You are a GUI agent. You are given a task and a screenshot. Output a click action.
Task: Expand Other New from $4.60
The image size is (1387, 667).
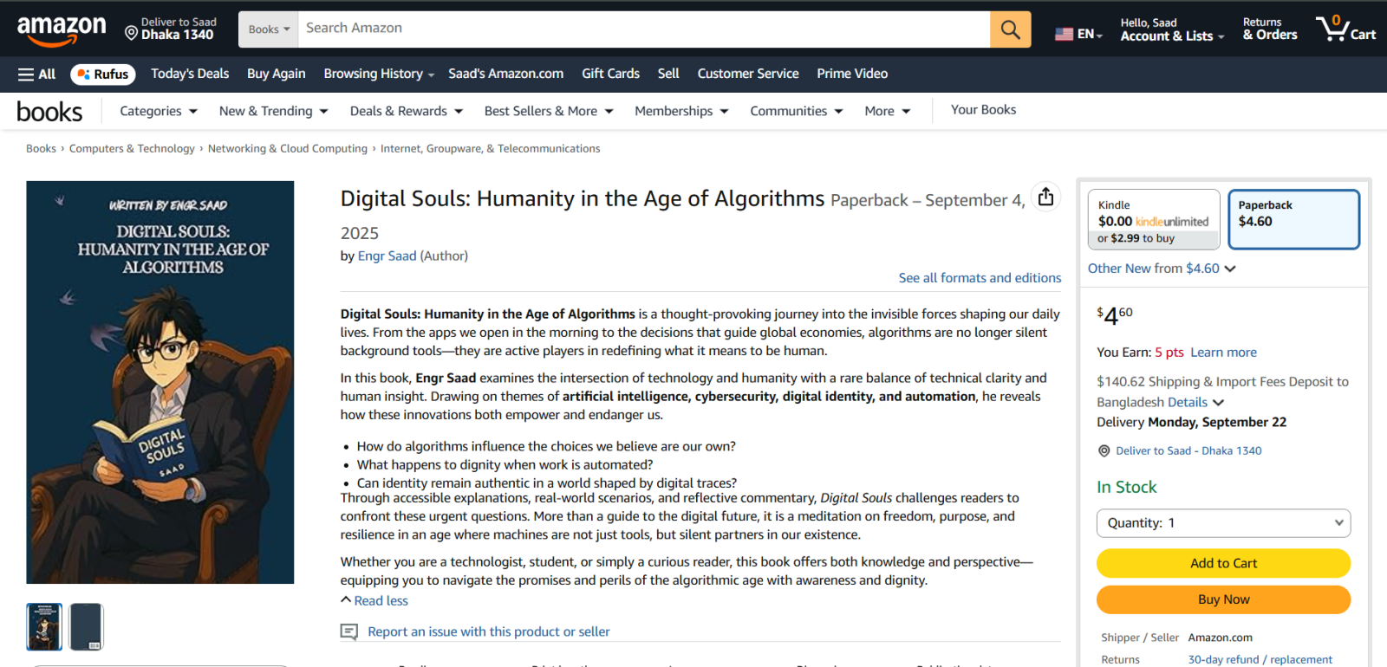(x=1161, y=269)
